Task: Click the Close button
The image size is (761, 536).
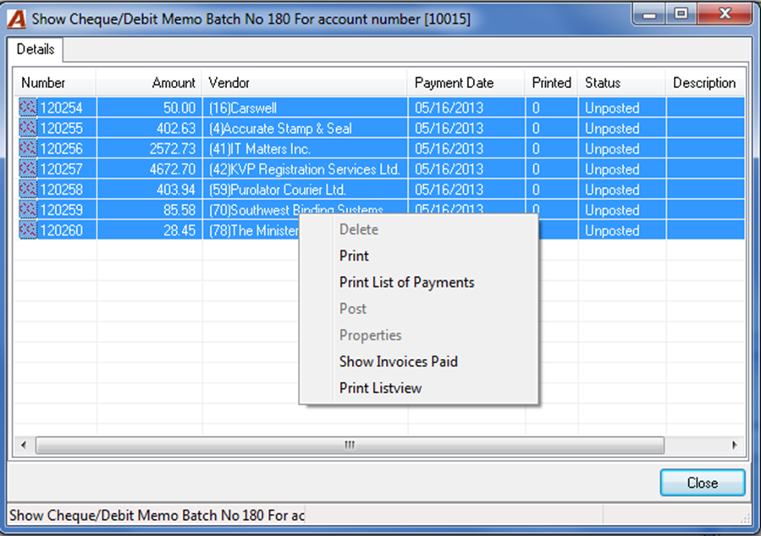Action: [703, 483]
